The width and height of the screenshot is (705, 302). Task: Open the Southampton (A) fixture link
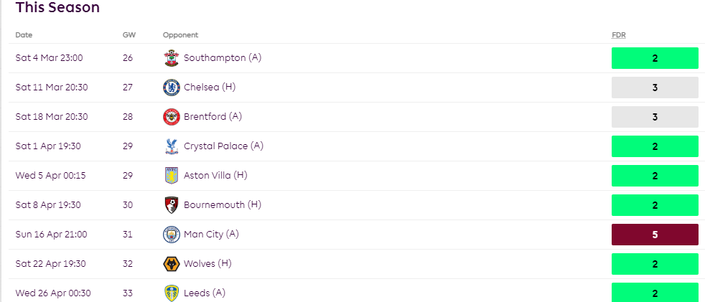click(x=223, y=58)
